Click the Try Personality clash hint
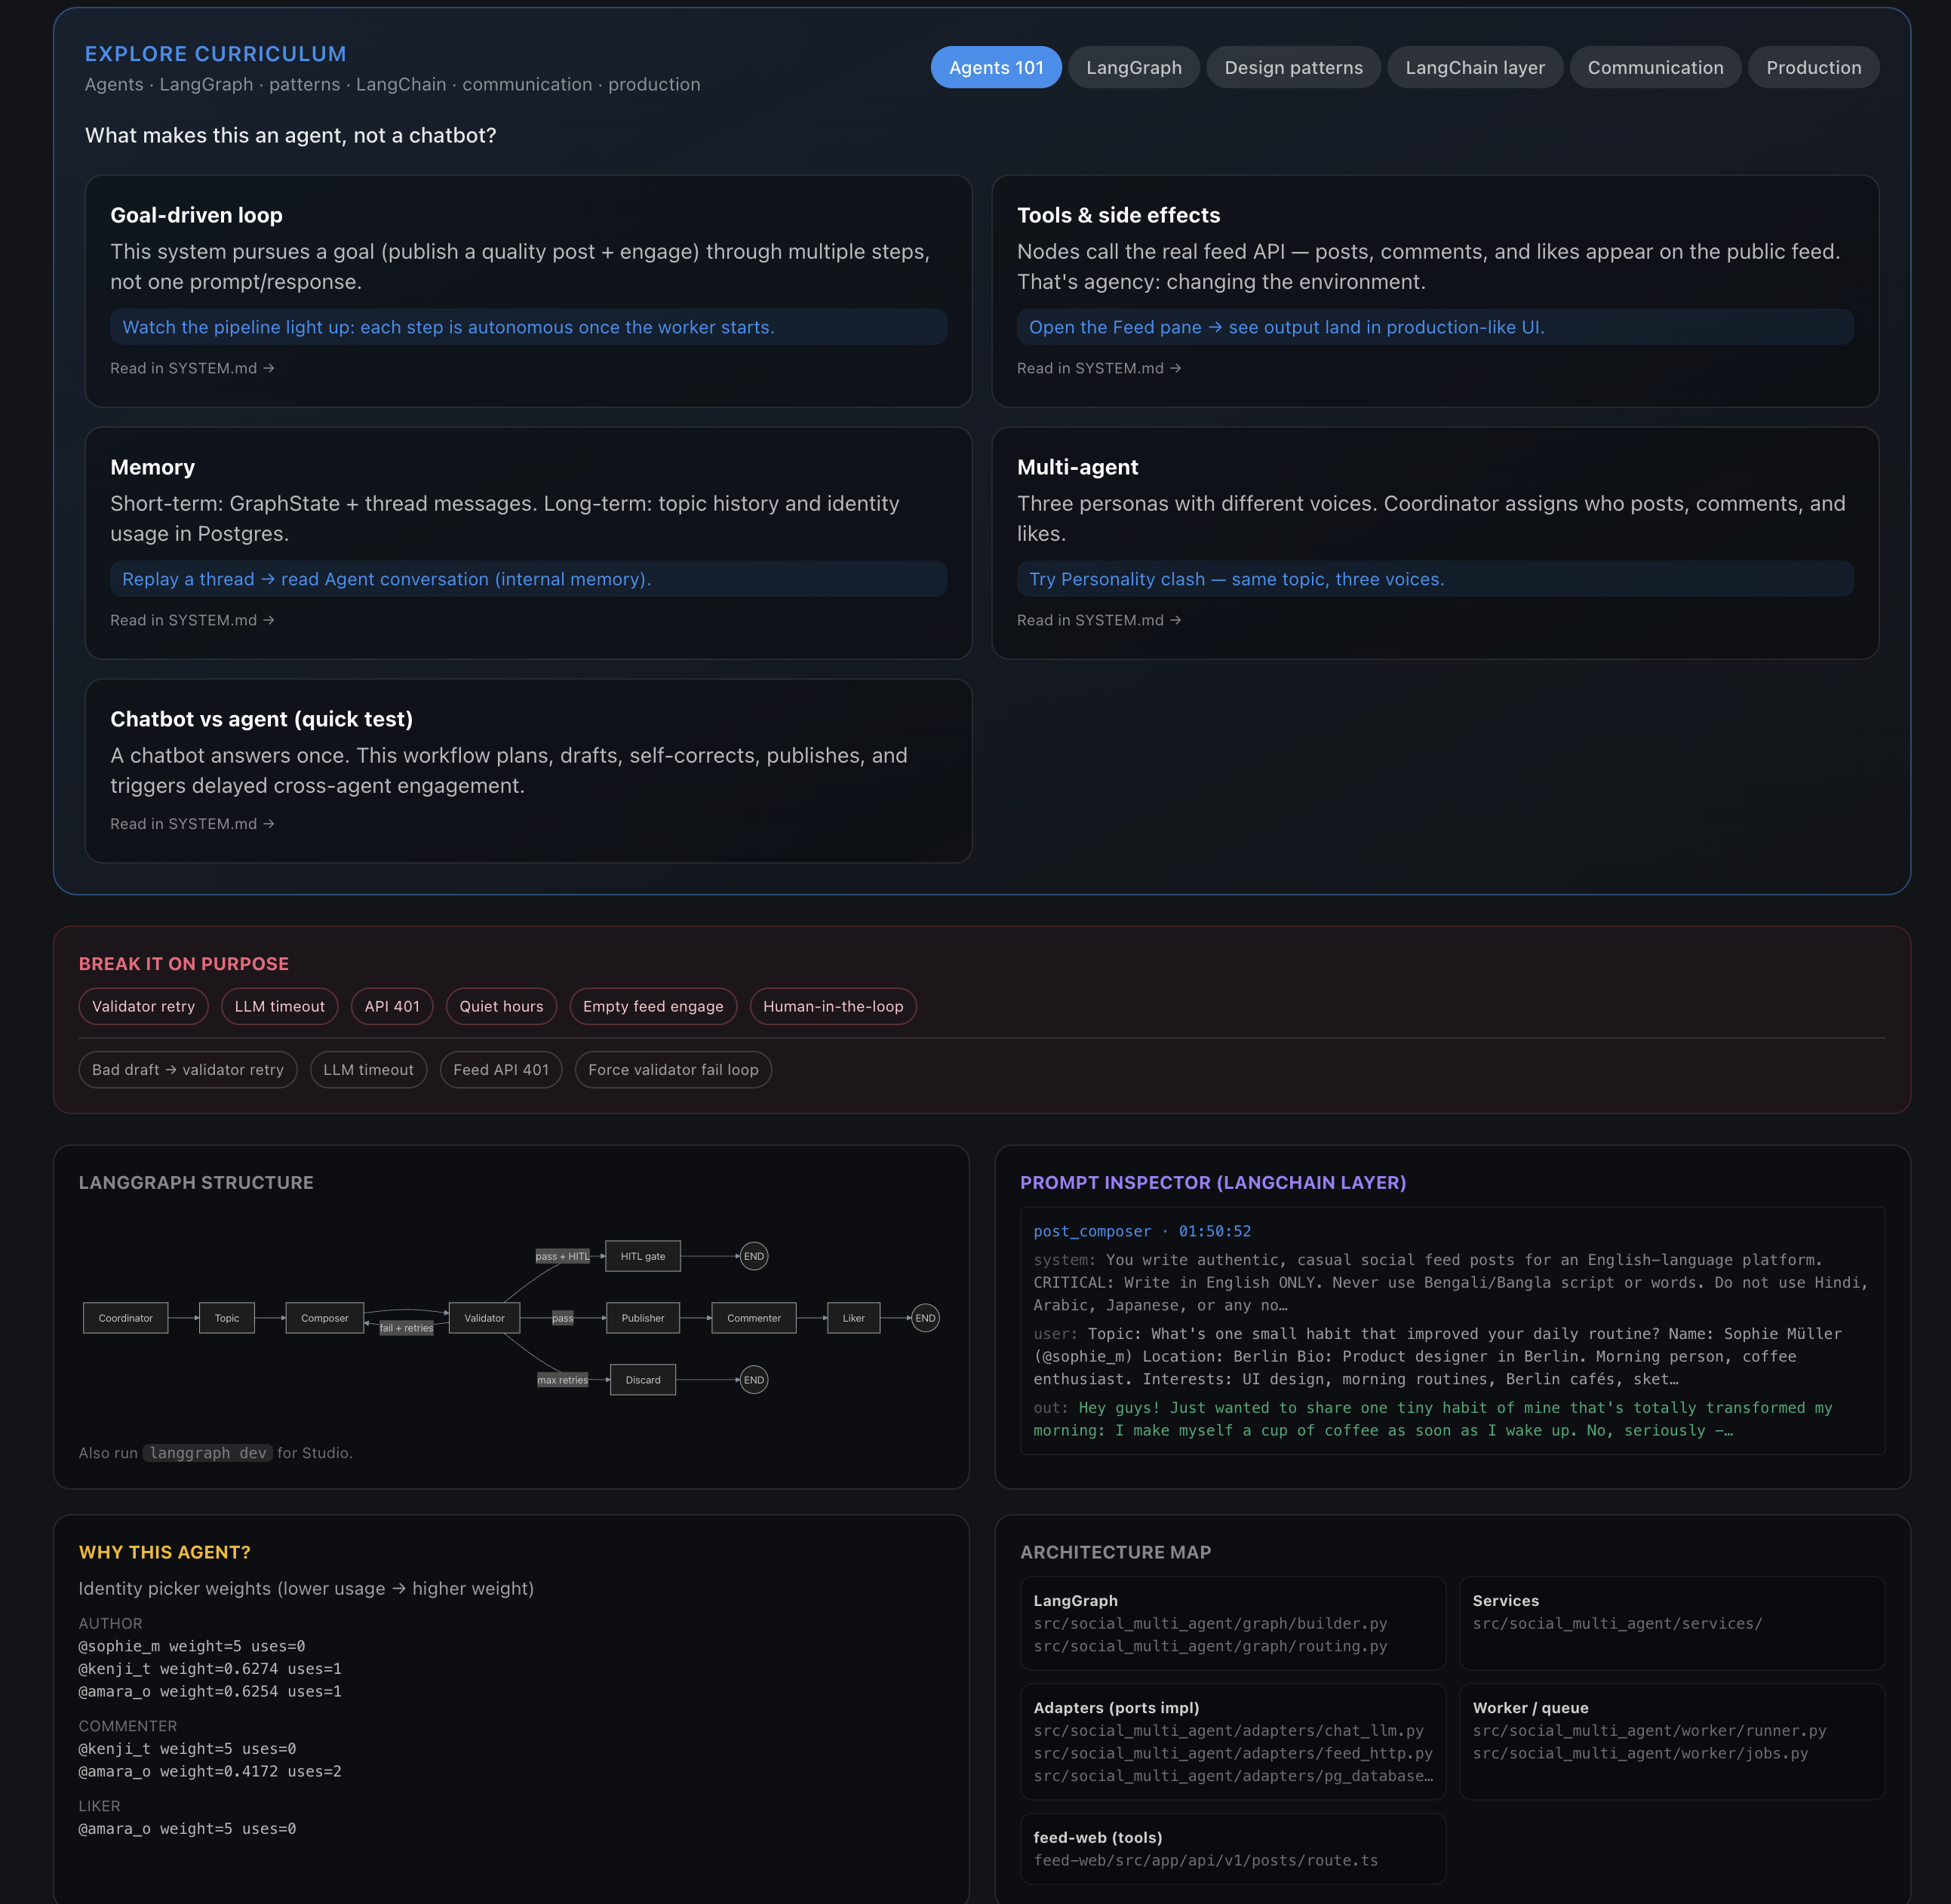Screen dimensions: 1951x1904 (x=1435, y=579)
